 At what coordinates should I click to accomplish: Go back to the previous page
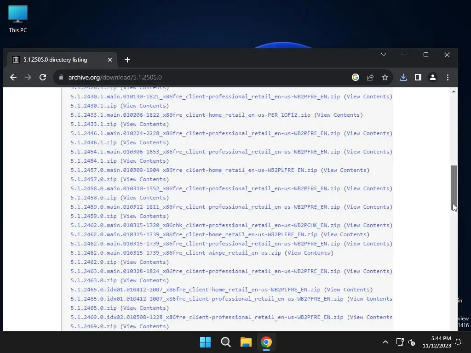[13, 77]
